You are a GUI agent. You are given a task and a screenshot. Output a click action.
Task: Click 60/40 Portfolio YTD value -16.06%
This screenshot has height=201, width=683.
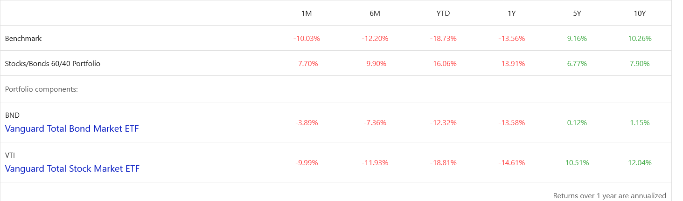pyautogui.click(x=443, y=64)
